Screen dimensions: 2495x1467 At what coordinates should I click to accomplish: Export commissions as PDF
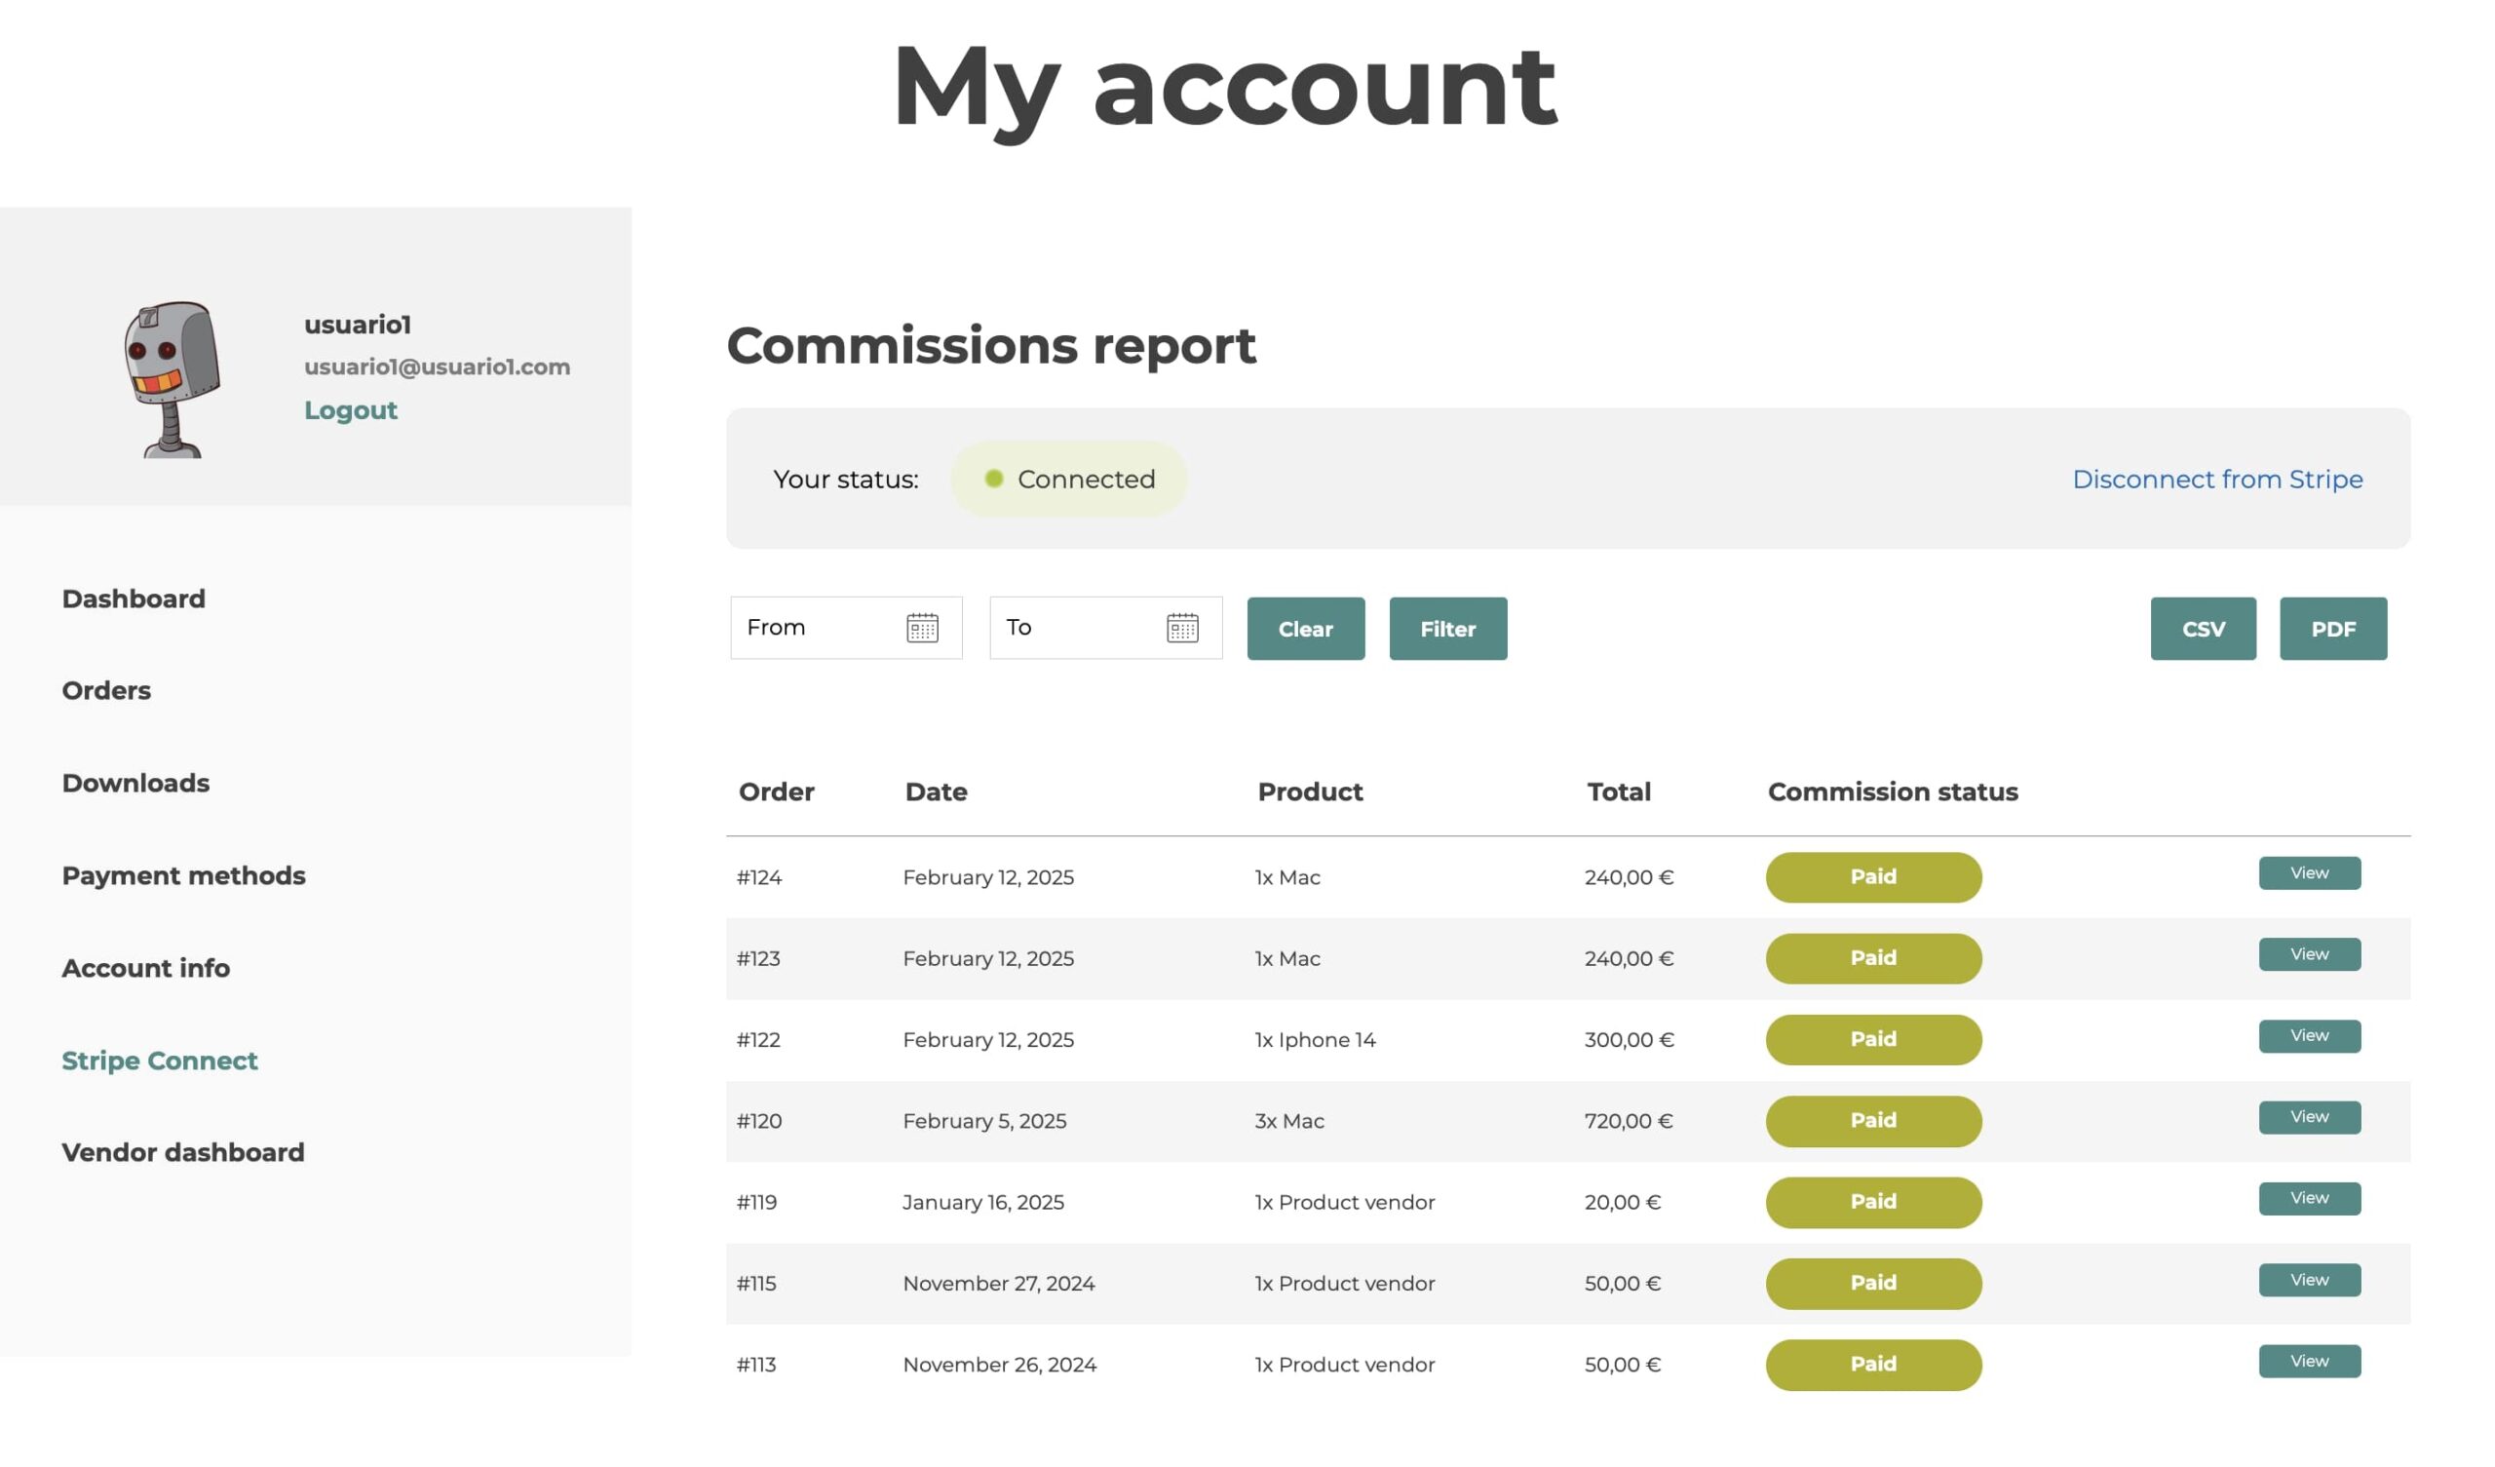tap(2333, 629)
